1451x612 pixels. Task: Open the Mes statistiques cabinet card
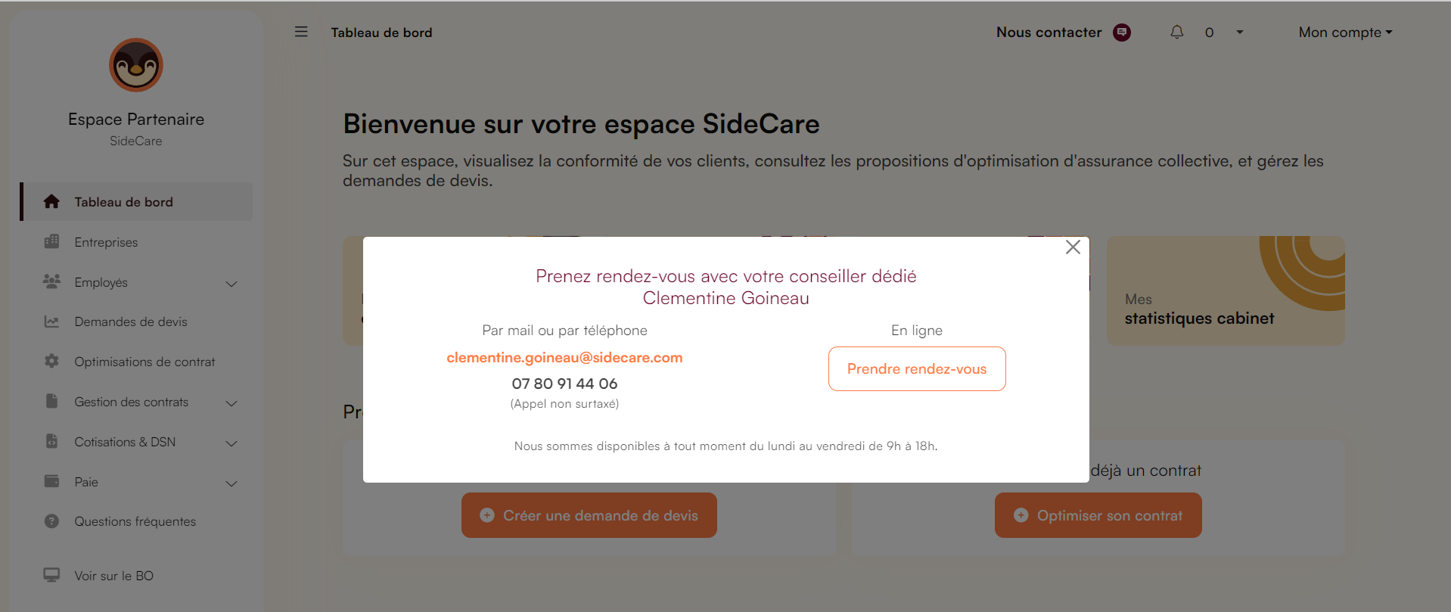(1226, 290)
